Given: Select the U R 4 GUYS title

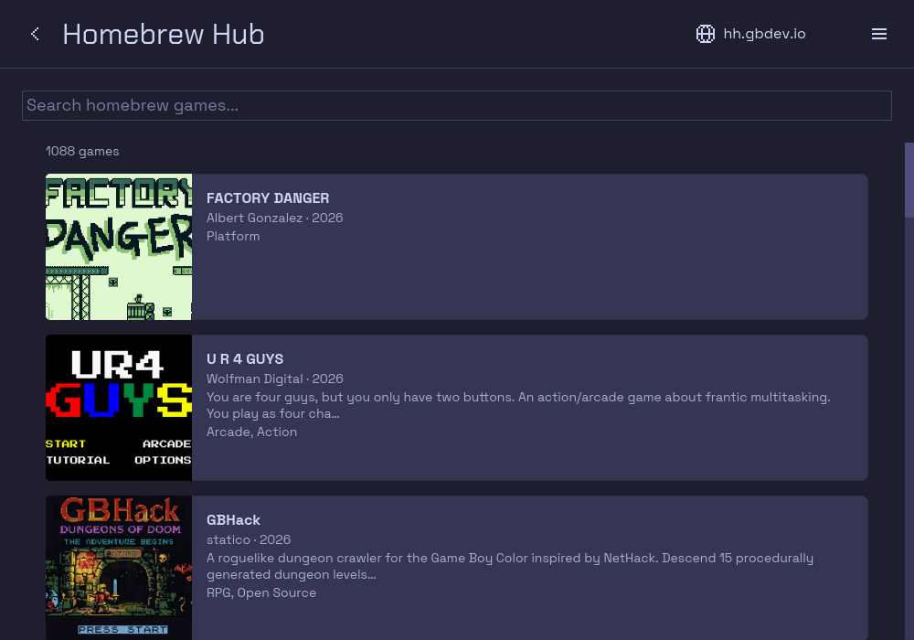Looking at the screenshot, I should point(245,359).
